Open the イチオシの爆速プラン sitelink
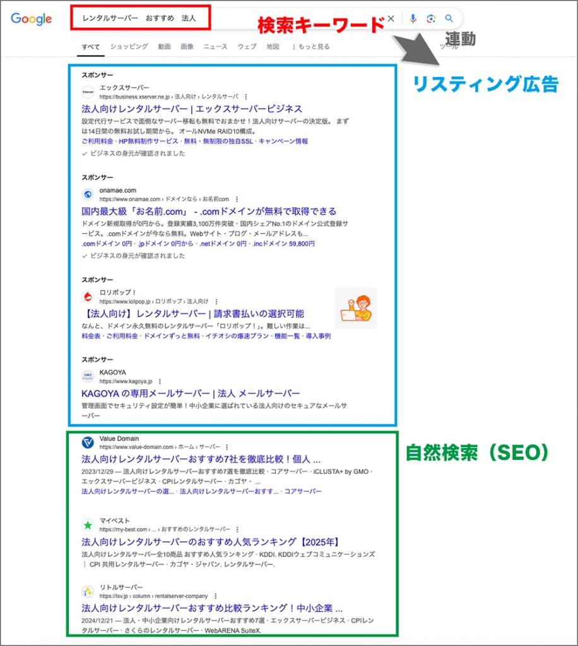 point(237,336)
